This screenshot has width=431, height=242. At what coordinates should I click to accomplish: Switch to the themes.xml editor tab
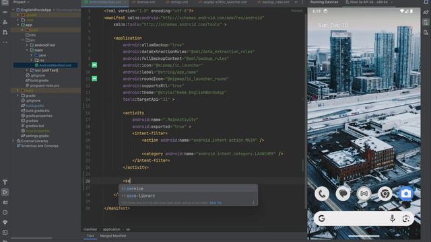[x=143, y=2]
